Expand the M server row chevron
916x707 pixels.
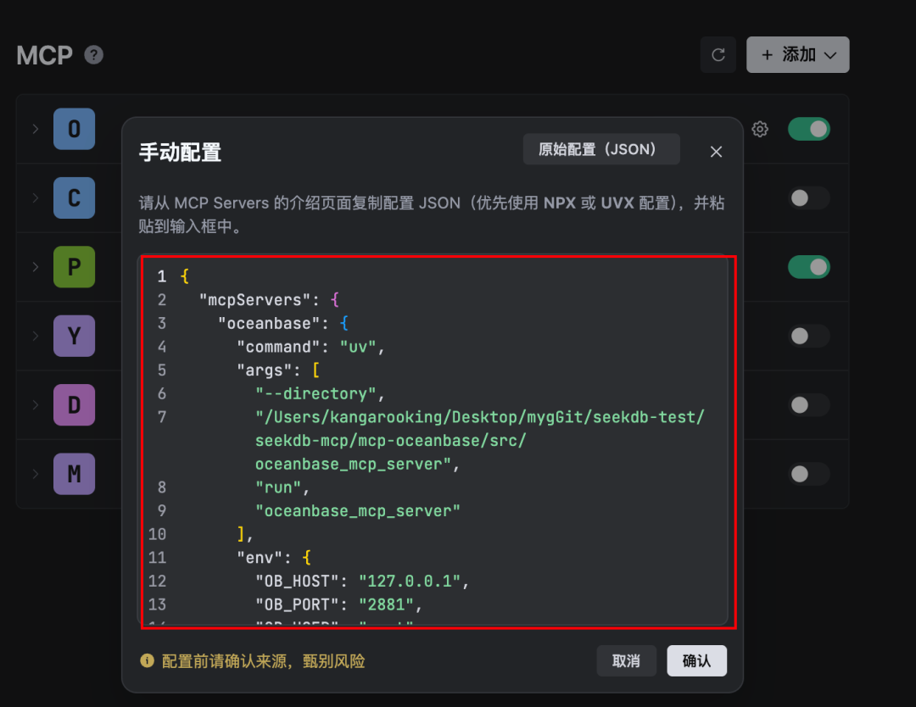pos(36,474)
